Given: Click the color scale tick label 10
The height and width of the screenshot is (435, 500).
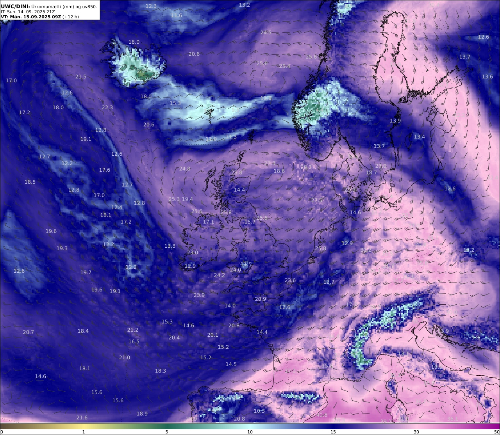Looking at the screenshot, I should [x=250, y=432].
